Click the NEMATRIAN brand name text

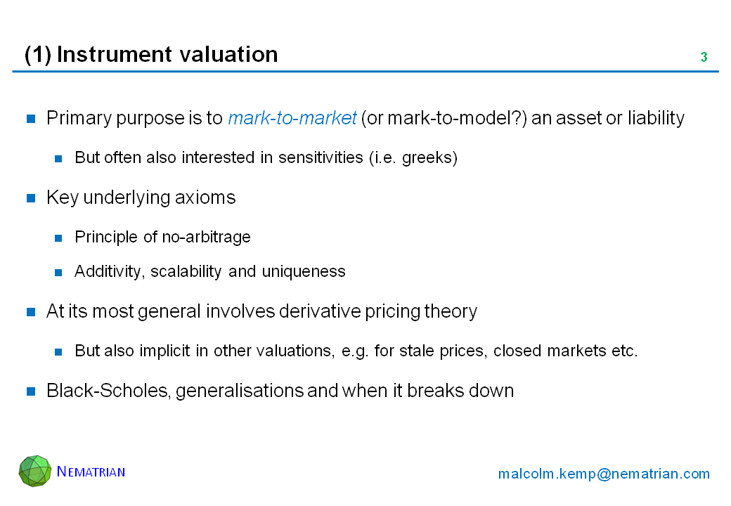(x=91, y=472)
